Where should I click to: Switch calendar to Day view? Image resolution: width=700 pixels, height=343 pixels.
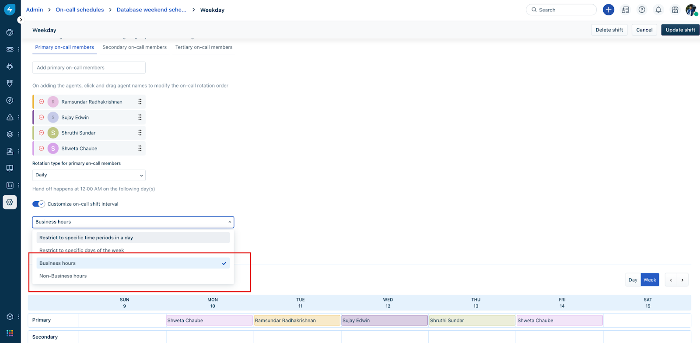633,280
